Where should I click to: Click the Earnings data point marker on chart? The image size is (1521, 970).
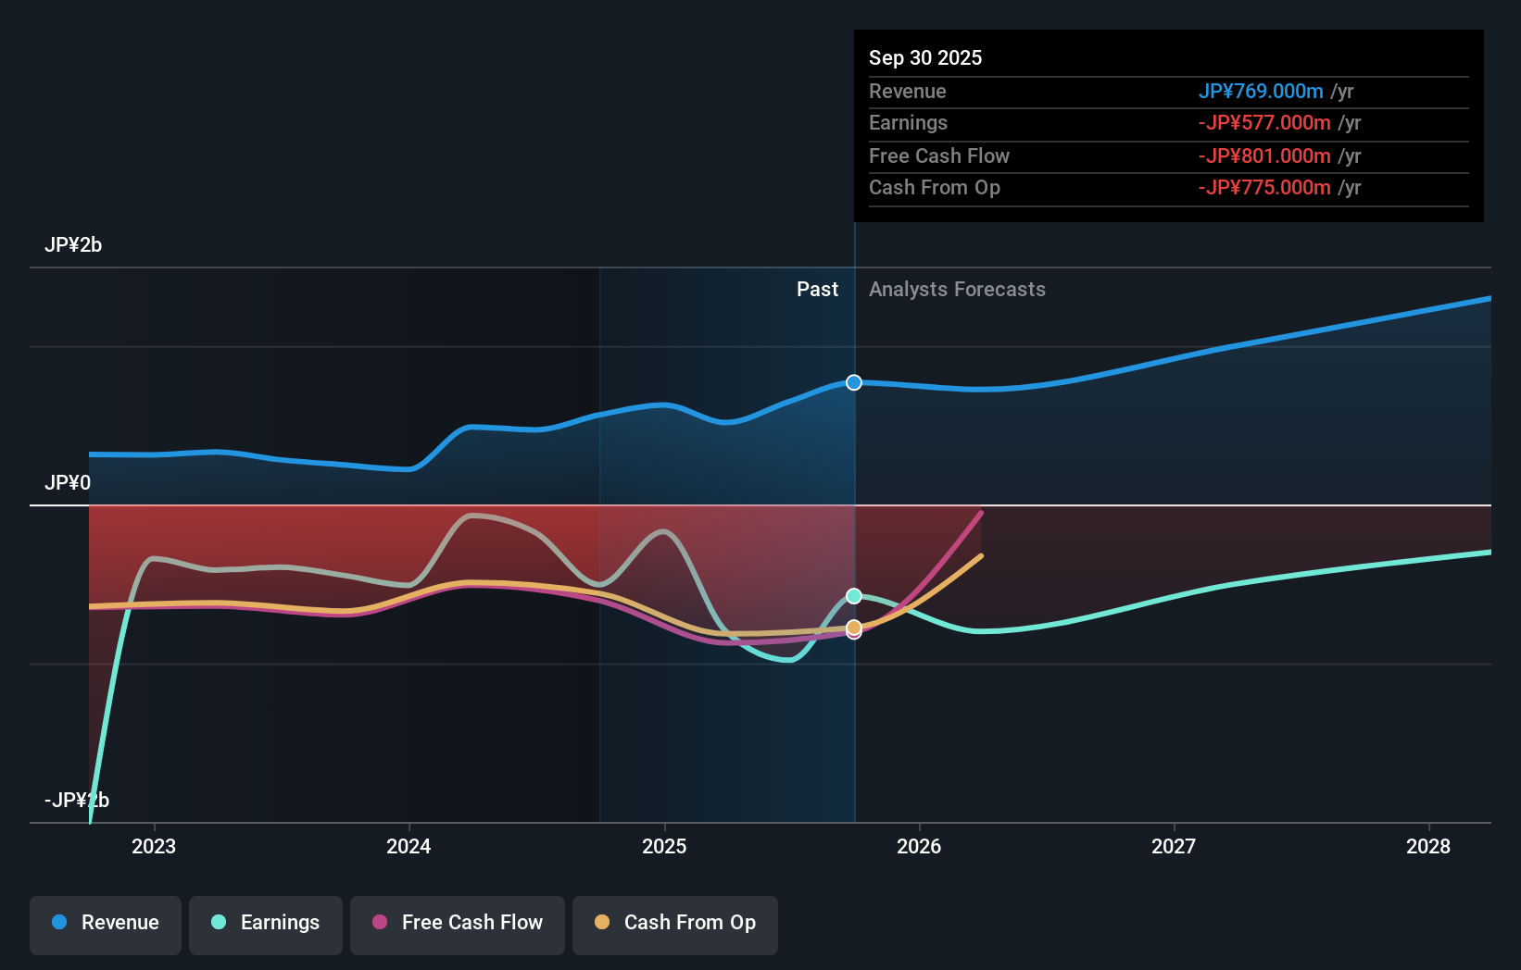(x=853, y=595)
